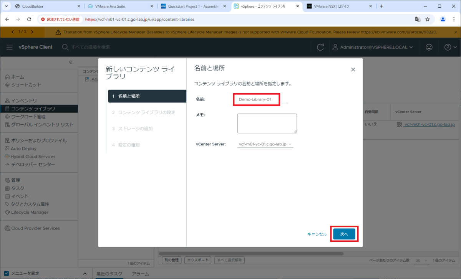
Task: Click the search box すべての環境を検索
Action: pyautogui.click(x=91, y=47)
